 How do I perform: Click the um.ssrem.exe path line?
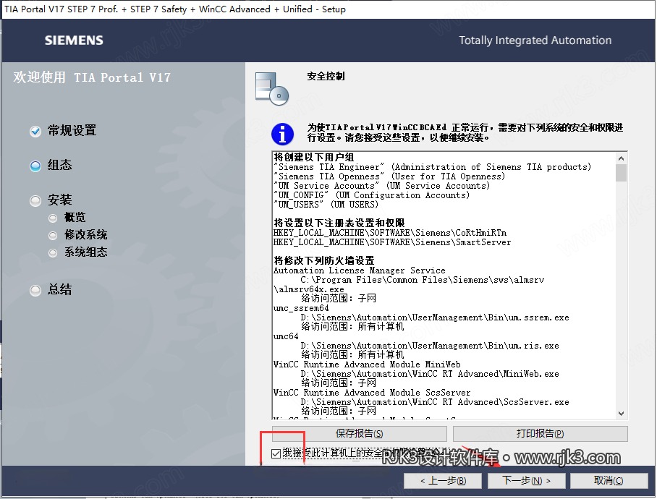point(435,317)
